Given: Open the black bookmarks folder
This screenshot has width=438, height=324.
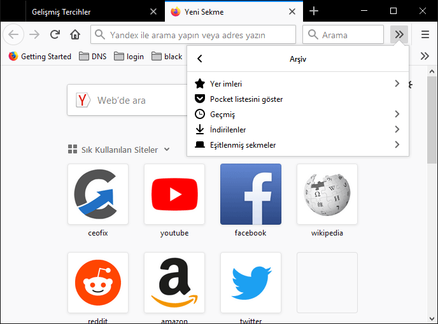Looking at the screenshot, I should tap(167, 56).
